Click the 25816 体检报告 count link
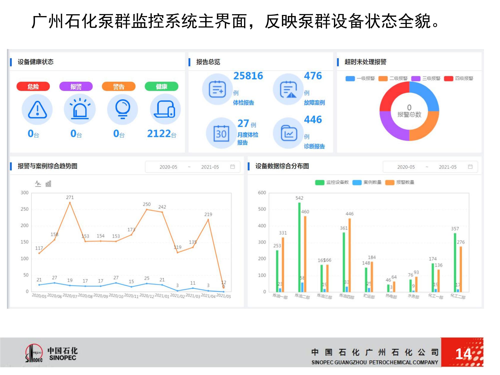Viewport: 500px width, 375px height. coord(248,76)
